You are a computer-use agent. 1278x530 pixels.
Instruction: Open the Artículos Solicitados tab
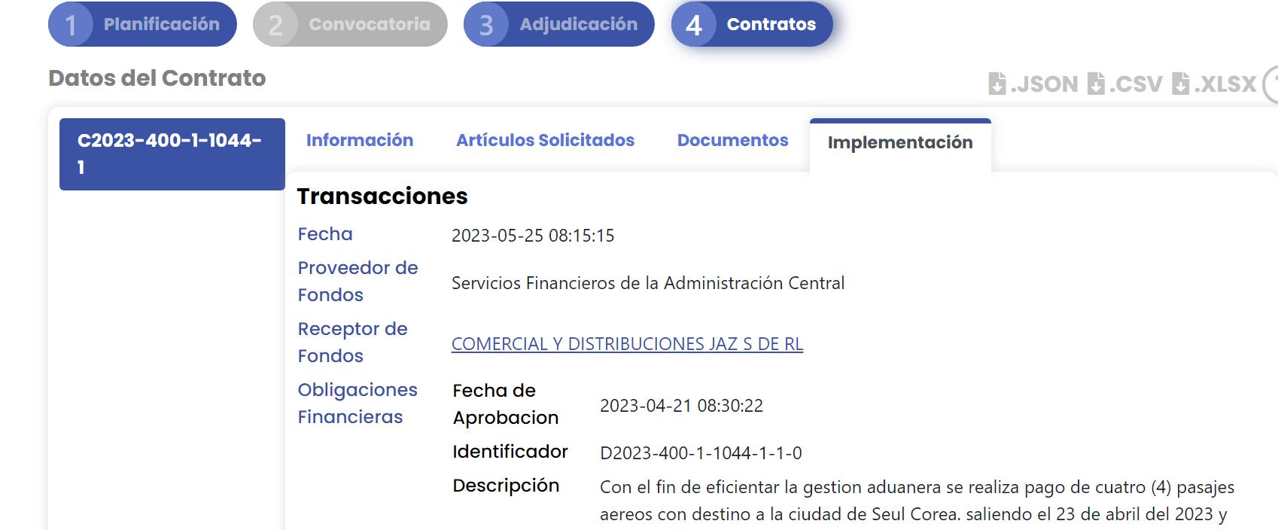(x=545, y=140)
